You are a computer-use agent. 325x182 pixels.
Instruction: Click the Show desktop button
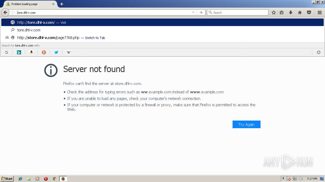[322, 179]
